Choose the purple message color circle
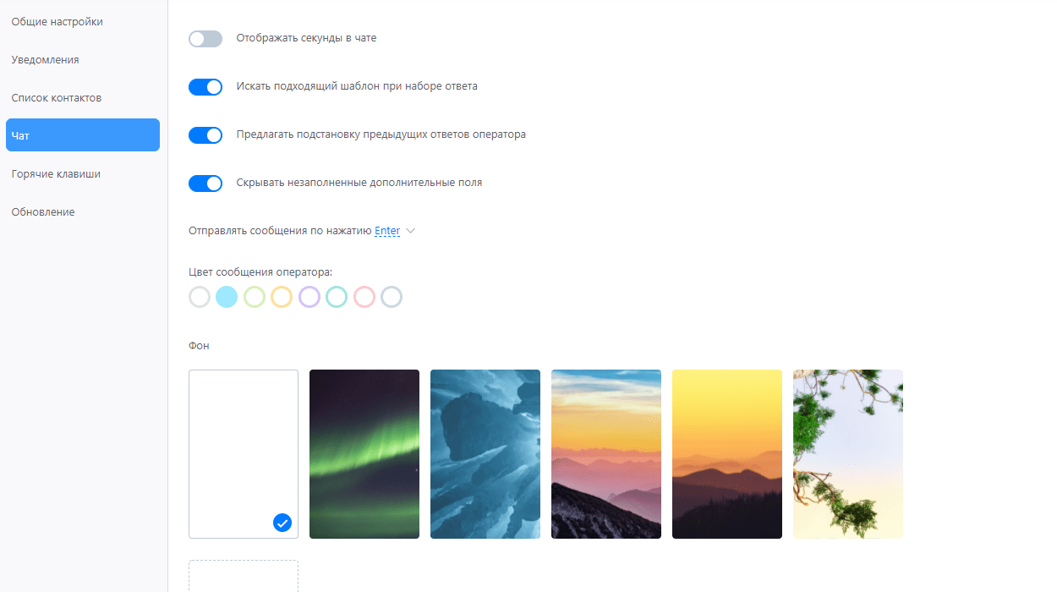 tap(309, 297)
